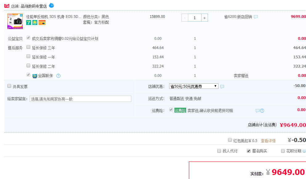Click the unit price 15899.00

pos(157,17)
